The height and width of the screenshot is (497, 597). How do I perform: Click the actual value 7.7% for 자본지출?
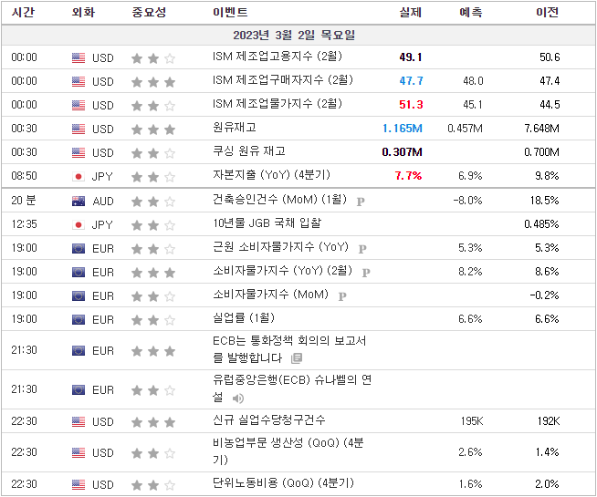pyautogui.click(x=408, y=176)
